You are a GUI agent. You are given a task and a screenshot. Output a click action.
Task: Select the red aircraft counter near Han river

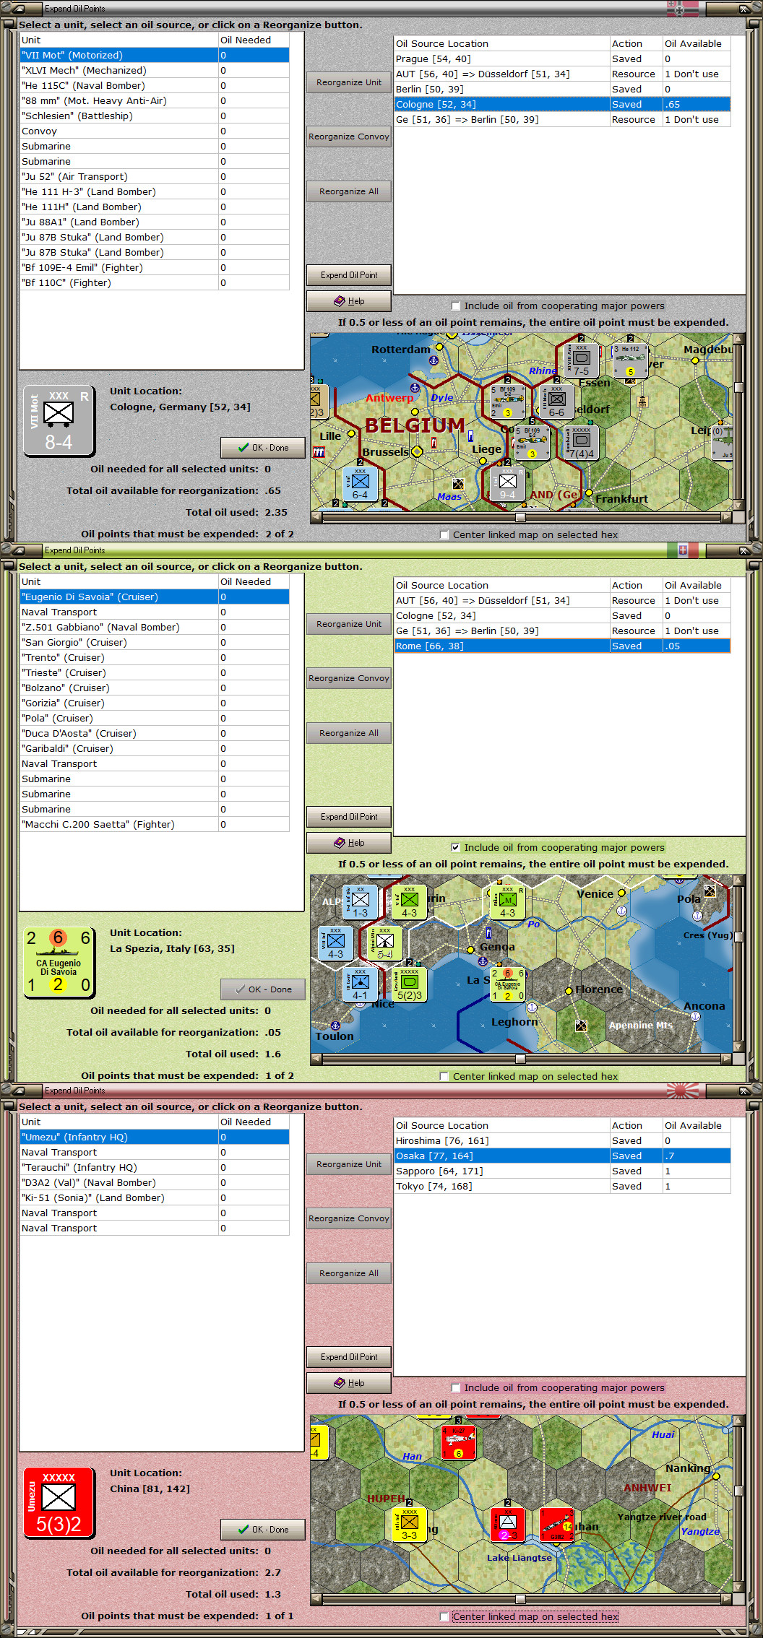(459, 1442)
